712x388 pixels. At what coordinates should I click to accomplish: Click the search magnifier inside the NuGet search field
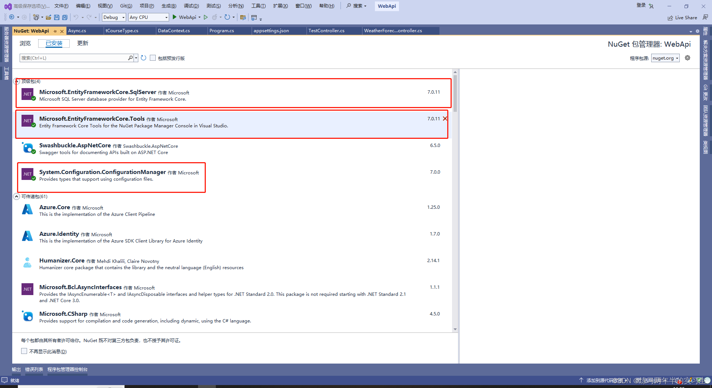(x=130, y=58)
